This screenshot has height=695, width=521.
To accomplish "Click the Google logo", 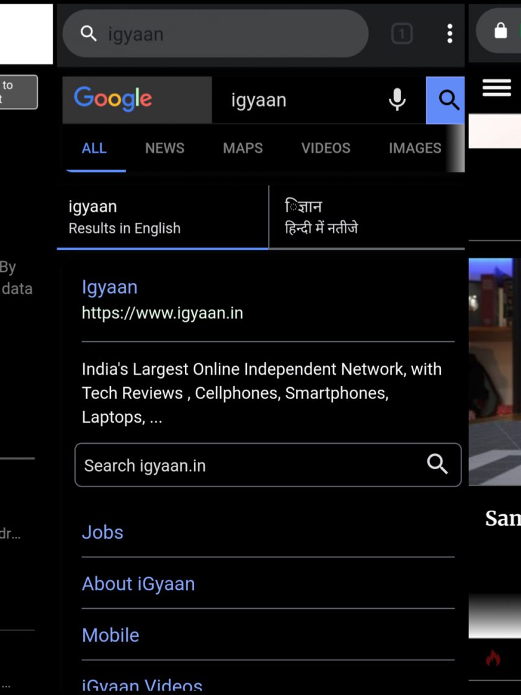I will 113,99.
